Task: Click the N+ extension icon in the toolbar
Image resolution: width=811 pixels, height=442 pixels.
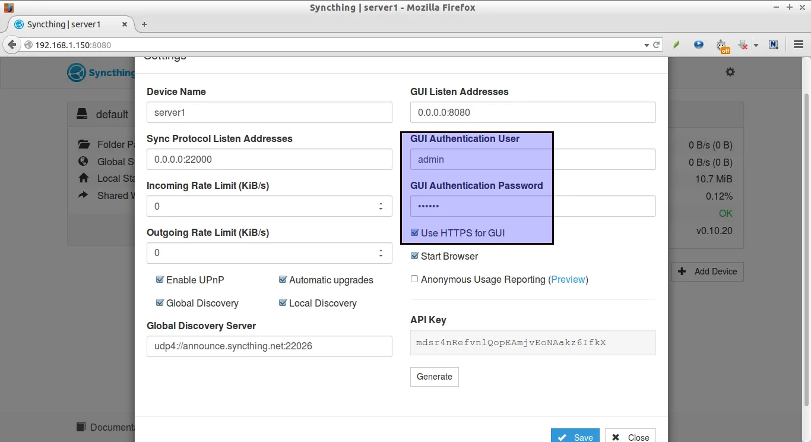Action: click(x=773, y=45)
